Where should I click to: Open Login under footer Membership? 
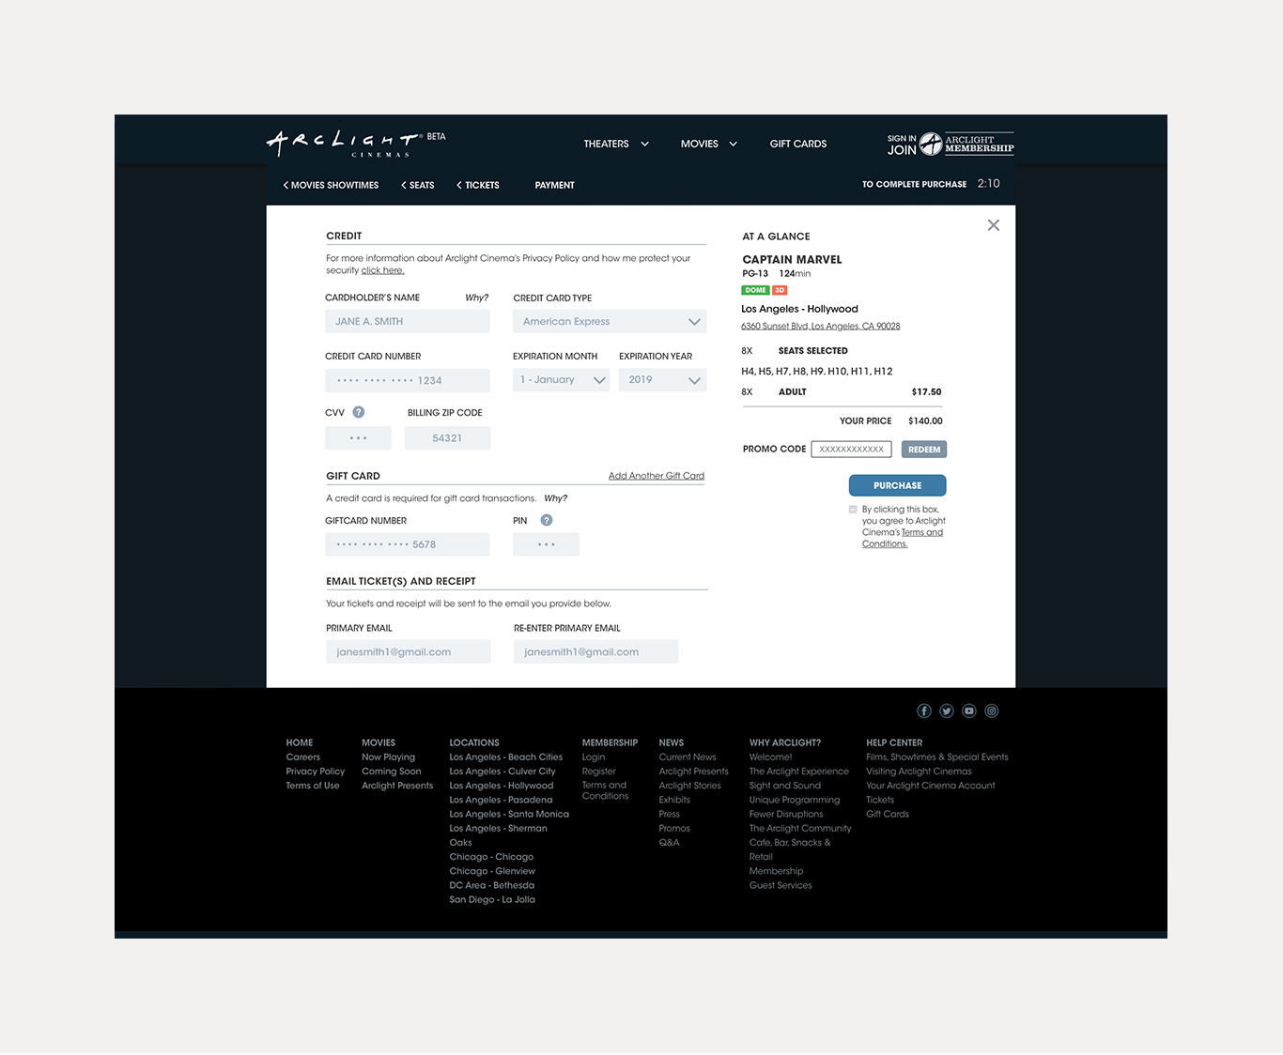594,757
